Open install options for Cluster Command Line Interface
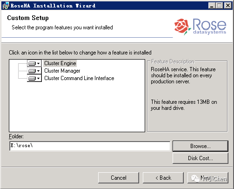Image resolution: width=234 pixels, height=189 pixels. point(34,78)
